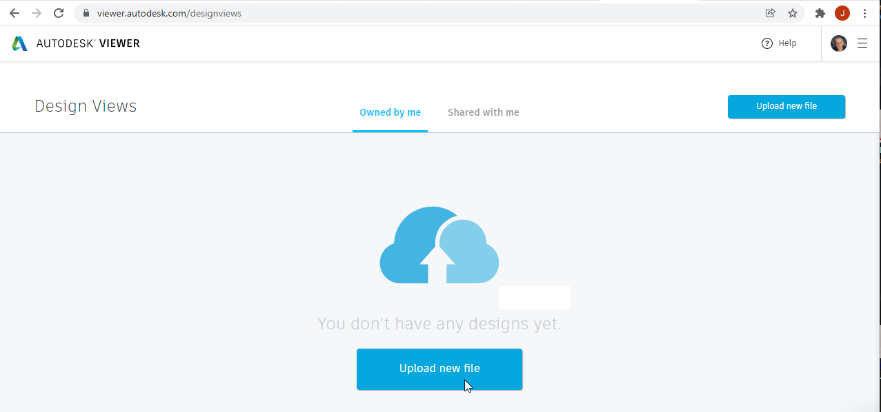This screenshot has height=412, width=881.
Task: Reload the page with the refresh icon
Action: pos(58,12)
